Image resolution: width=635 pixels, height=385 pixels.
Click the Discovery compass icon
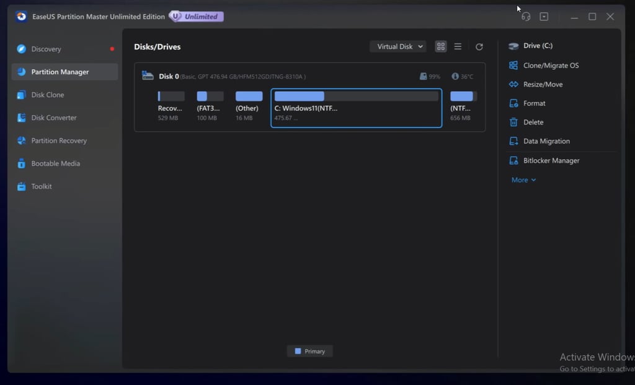22,49
